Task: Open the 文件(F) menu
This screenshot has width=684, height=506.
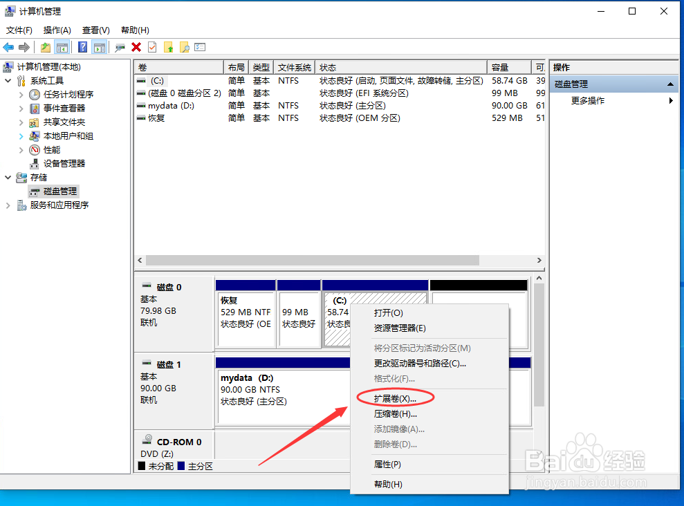Action: coord(19,30)
